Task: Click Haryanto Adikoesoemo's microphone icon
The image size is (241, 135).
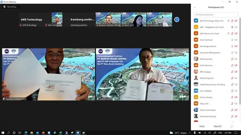Action: click(232, 52)
